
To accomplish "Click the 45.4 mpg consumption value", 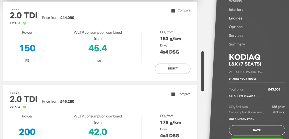I will (98, 48).
